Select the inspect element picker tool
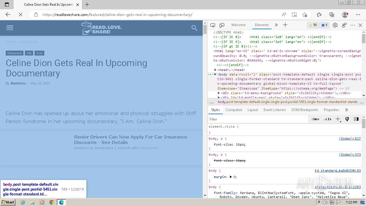The height and width of the screenshot is (206, 366). pos(213,25)
